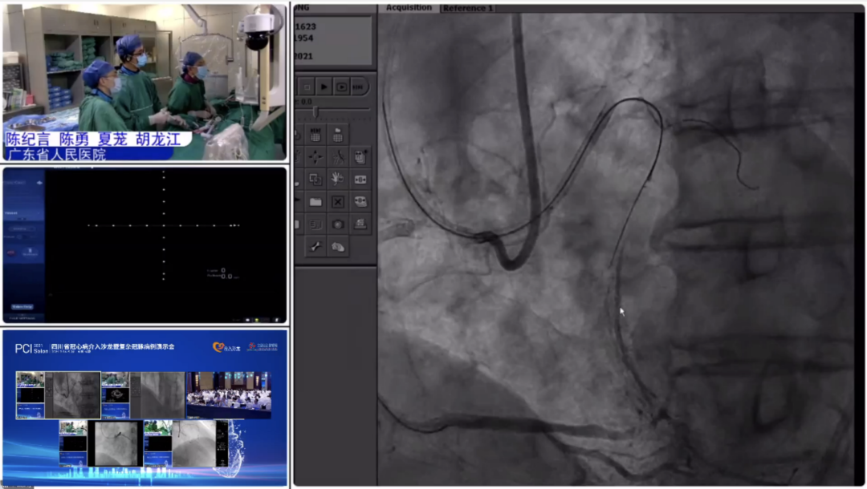Click the X delete icon in tool grid
The image size is (867, 489).
[x=338, y=202]
